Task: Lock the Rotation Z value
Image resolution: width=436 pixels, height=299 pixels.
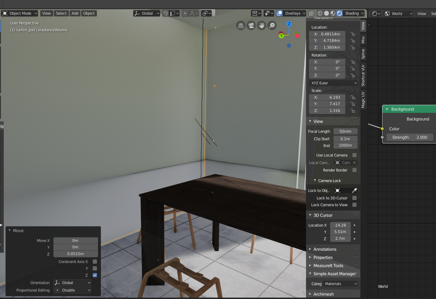Action: pos(353,75)
